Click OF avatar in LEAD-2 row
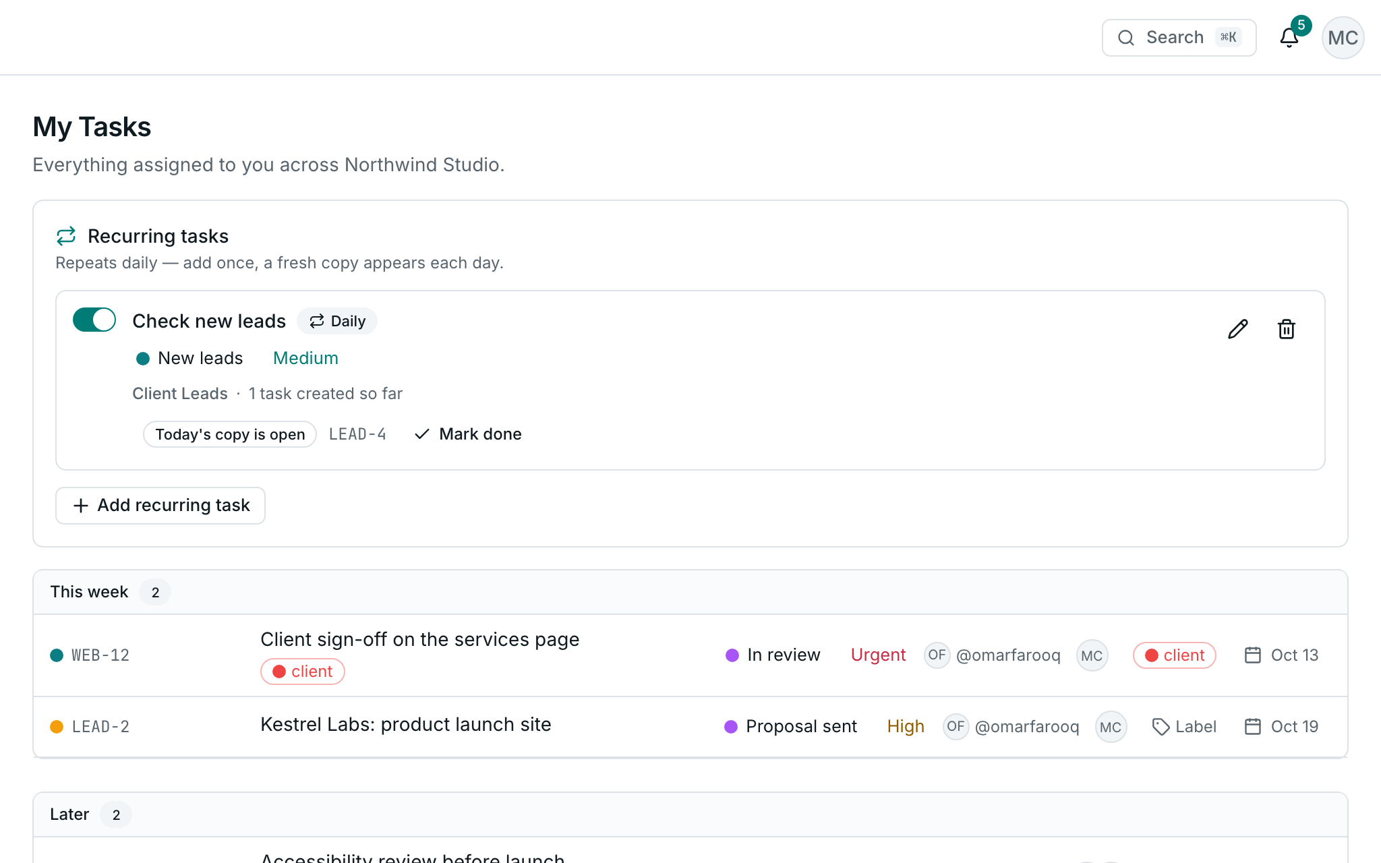The image size is (1381, 863). coord(956,726)
